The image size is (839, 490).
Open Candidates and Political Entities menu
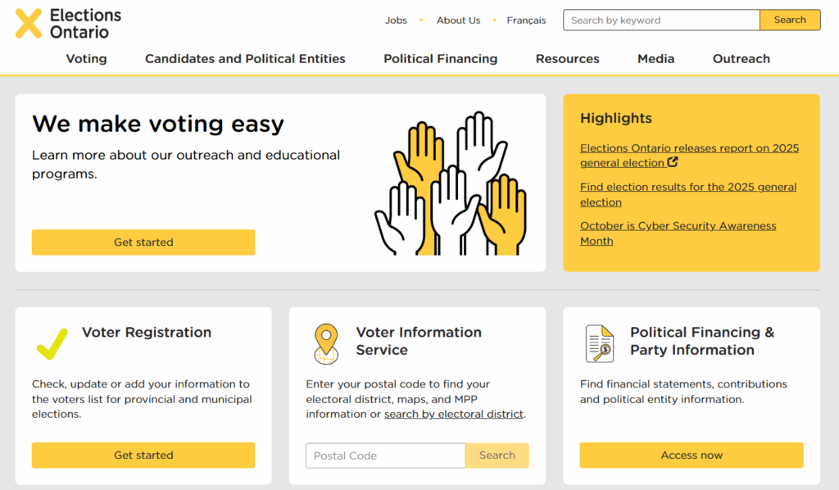245,59
